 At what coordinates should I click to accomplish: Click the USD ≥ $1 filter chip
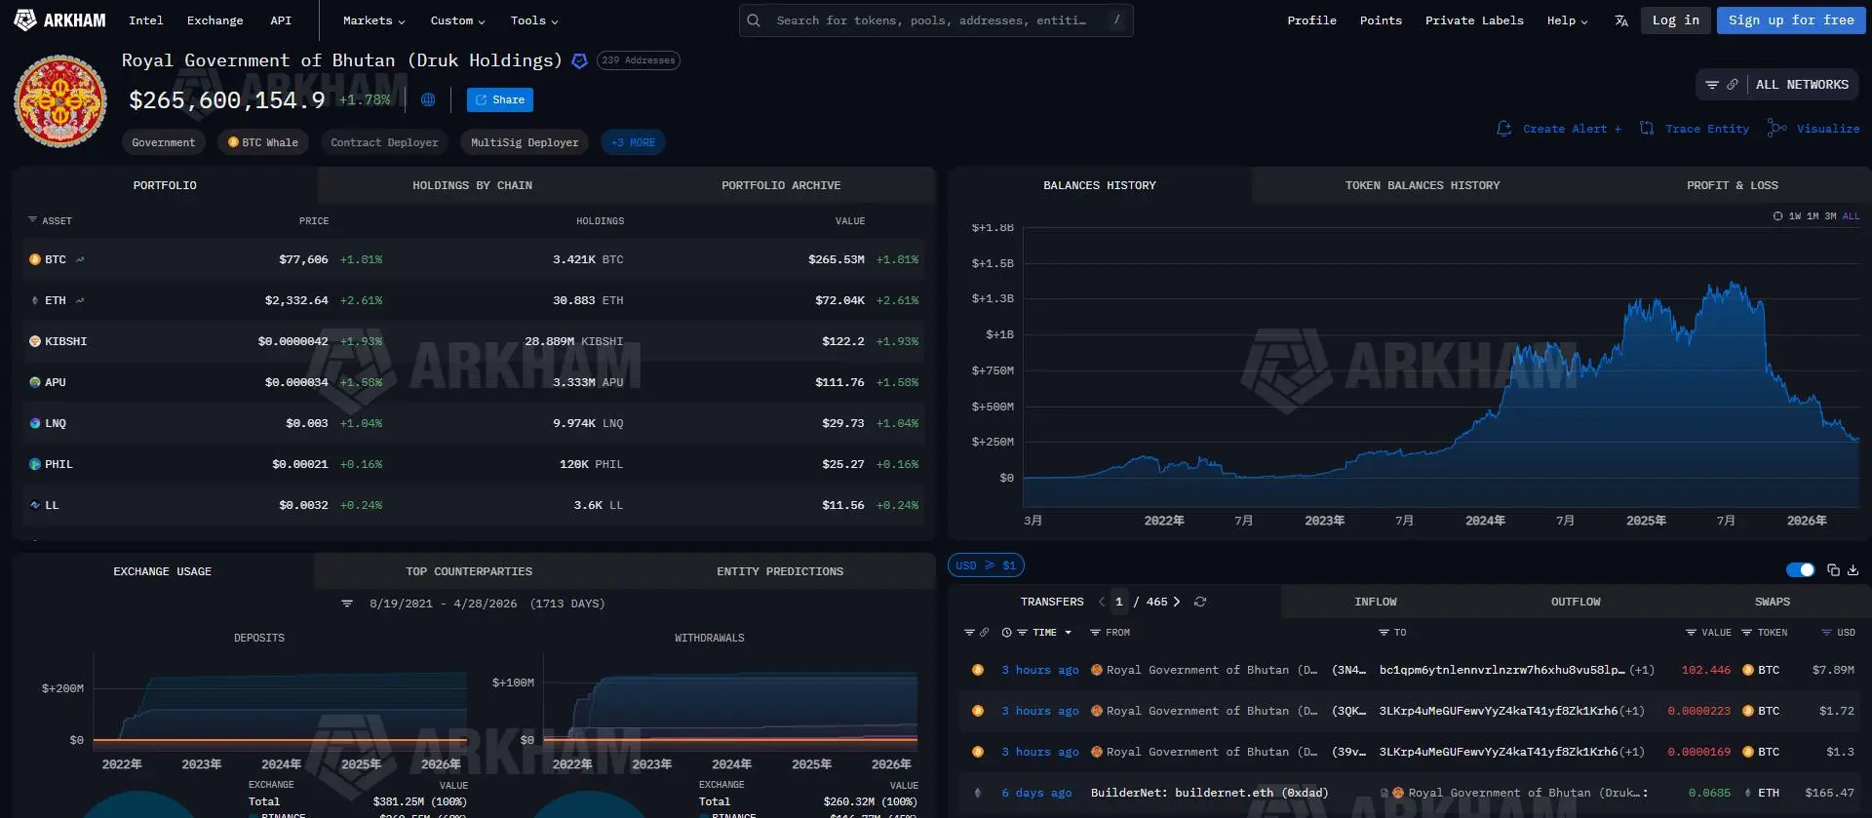click(x=986, y=565)
